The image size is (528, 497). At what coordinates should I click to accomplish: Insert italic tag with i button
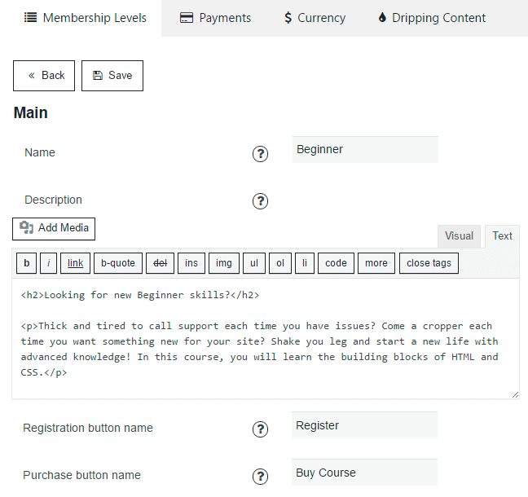point(49,263)
